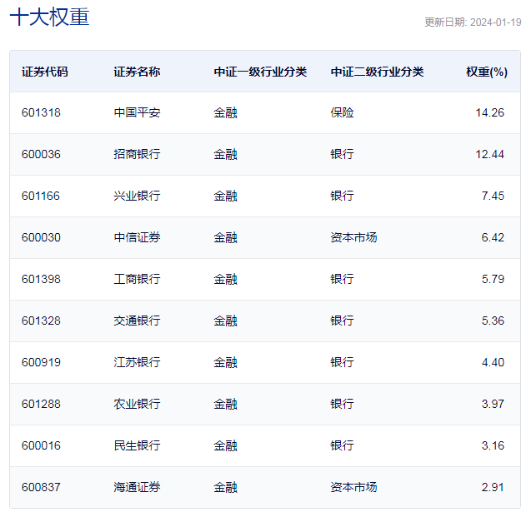This screenshot has width=526, height=517.
Task: Click 资本市场 in the 中信证券 row
Action: pyautogui.click(x=353, y=237)
